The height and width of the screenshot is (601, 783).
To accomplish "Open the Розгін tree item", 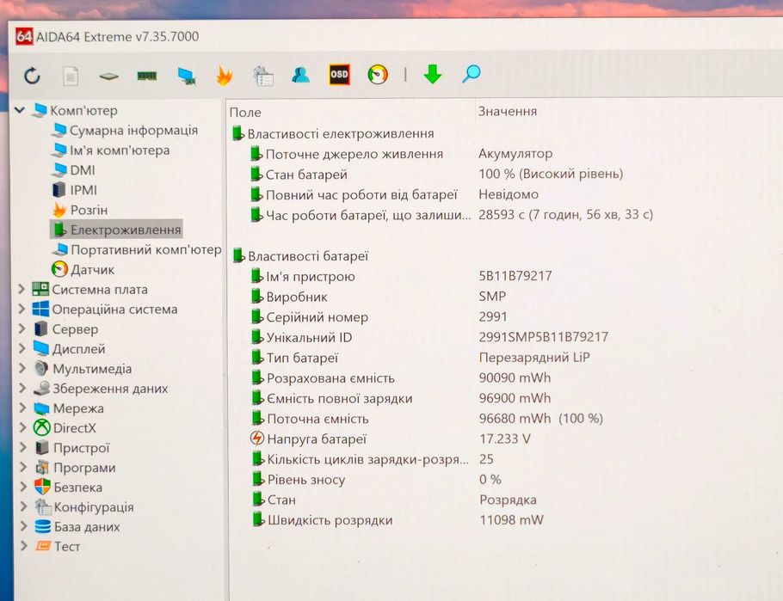I will pyautogui.click(x=80, y=210).
